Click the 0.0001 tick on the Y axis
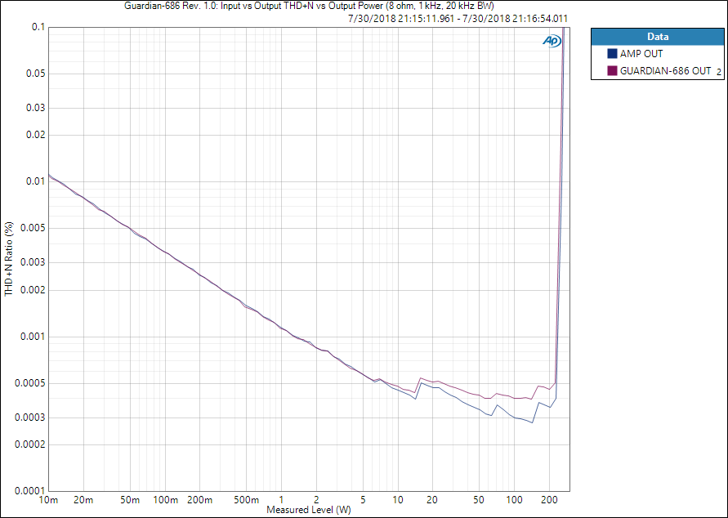Image resolution: width=728 pixels, height=518 pixels. [x=31, y=491]
